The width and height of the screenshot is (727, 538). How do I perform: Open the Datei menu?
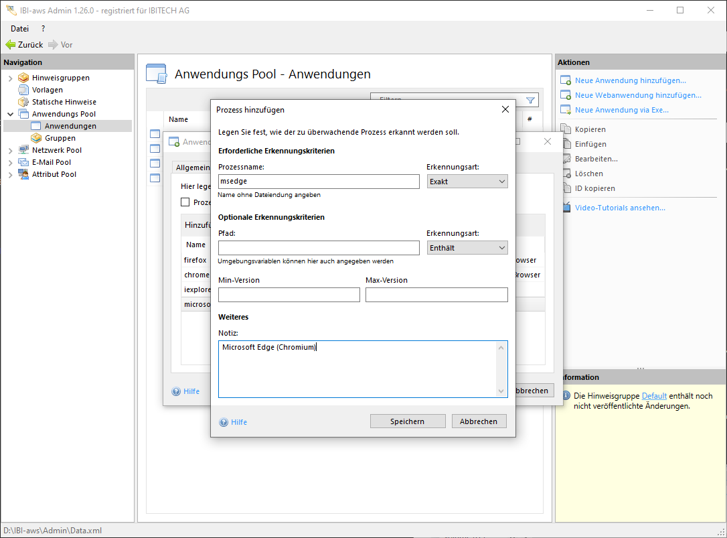point(20,29)
